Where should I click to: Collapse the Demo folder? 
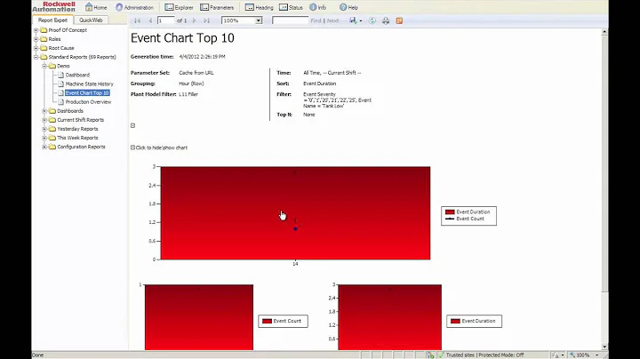tap(44, 66)
